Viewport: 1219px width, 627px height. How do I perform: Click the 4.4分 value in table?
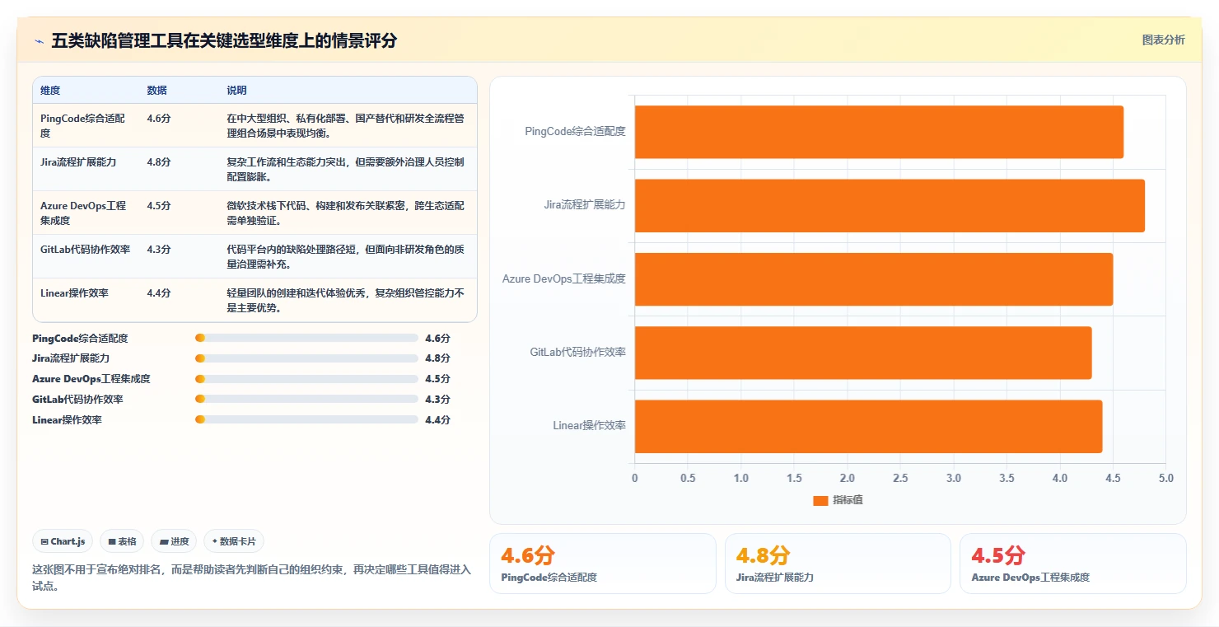pos(159,293)
